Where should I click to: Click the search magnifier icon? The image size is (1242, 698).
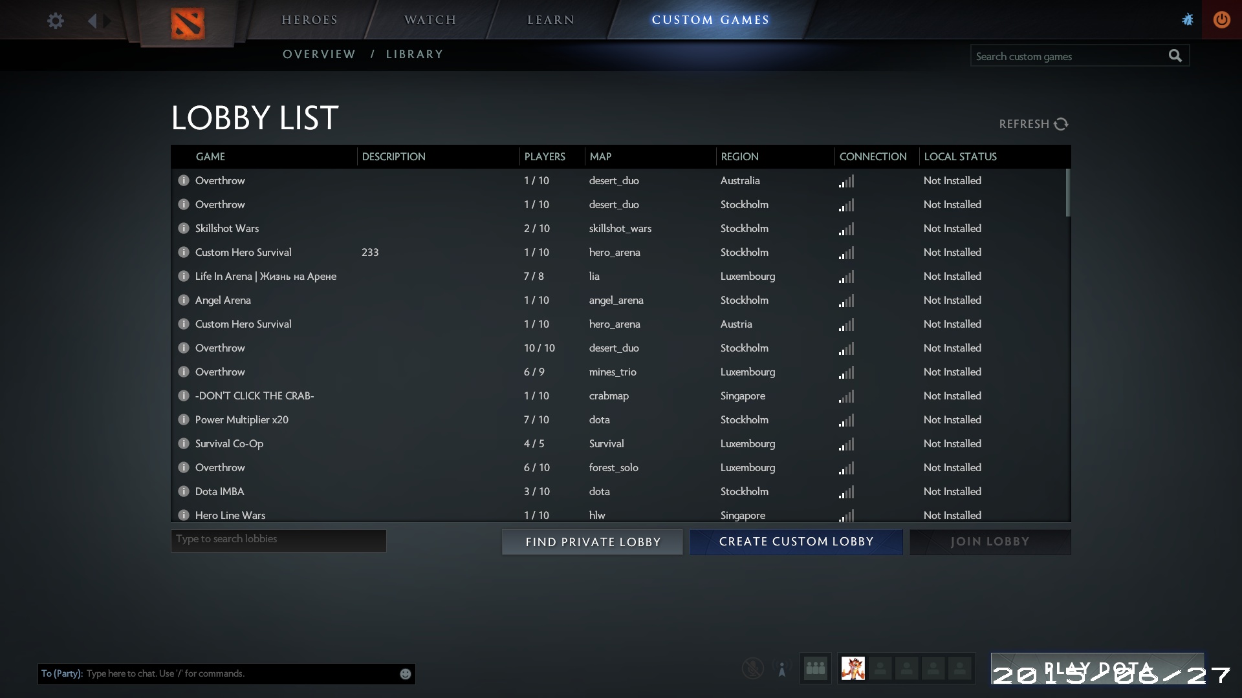(1175, 56)
